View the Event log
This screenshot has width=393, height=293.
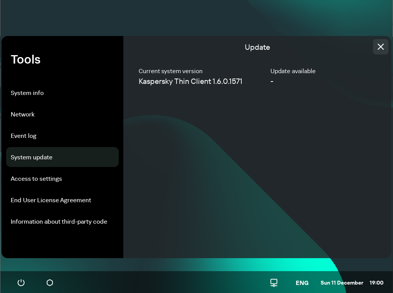(x=24, y=136)
